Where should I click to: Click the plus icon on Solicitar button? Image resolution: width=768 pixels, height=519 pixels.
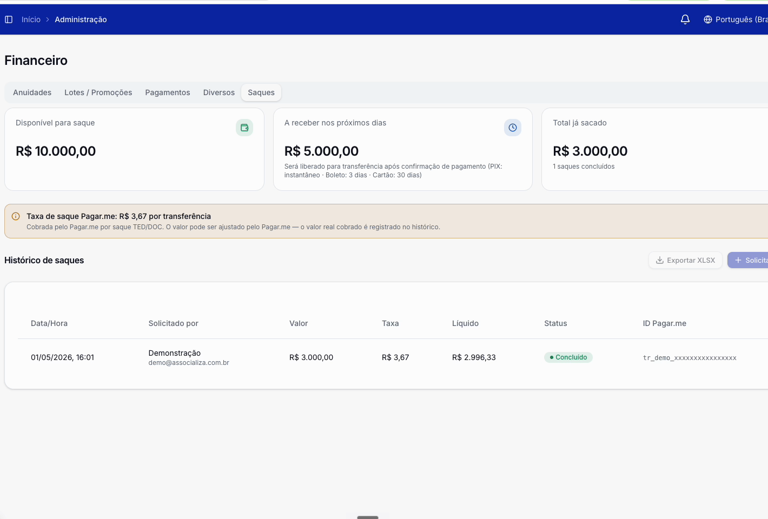coord(738,260)
